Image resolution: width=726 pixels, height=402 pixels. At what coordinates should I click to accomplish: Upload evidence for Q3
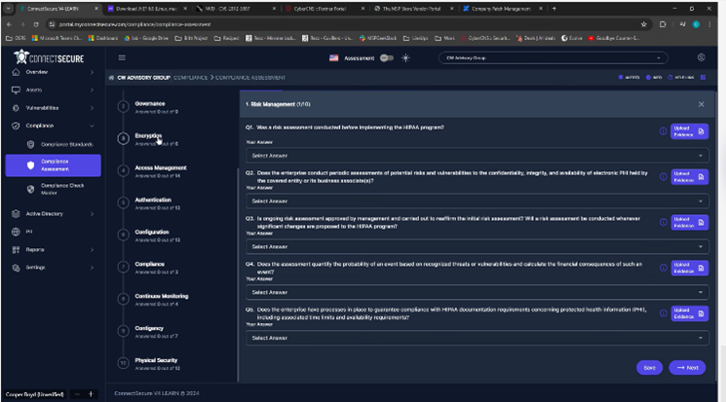(689, 222)
